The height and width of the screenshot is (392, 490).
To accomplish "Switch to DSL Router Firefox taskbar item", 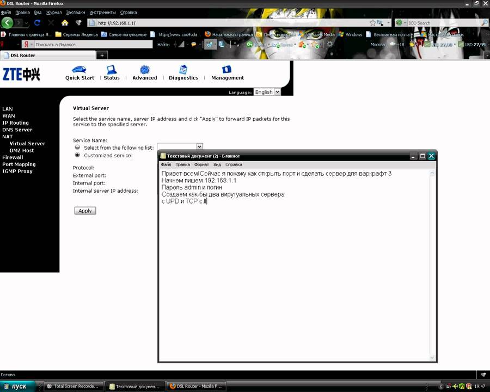I will 196,387.
